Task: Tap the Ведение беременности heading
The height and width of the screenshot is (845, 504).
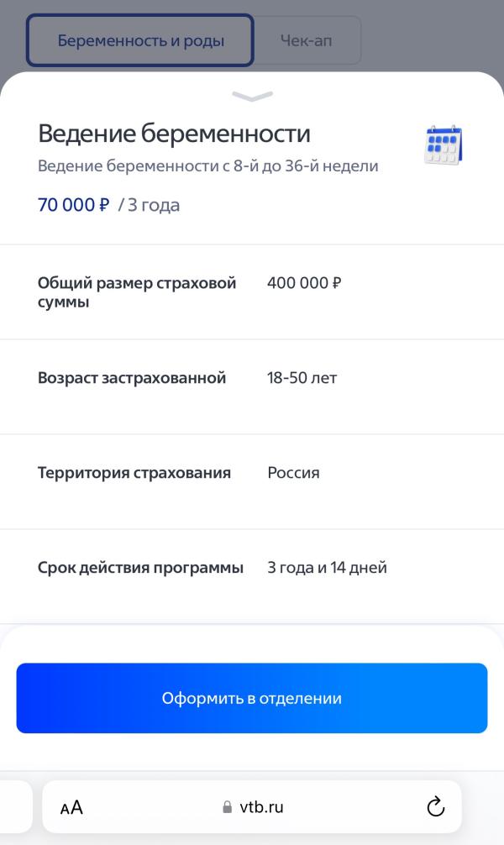Action: [x=174, y=133]
